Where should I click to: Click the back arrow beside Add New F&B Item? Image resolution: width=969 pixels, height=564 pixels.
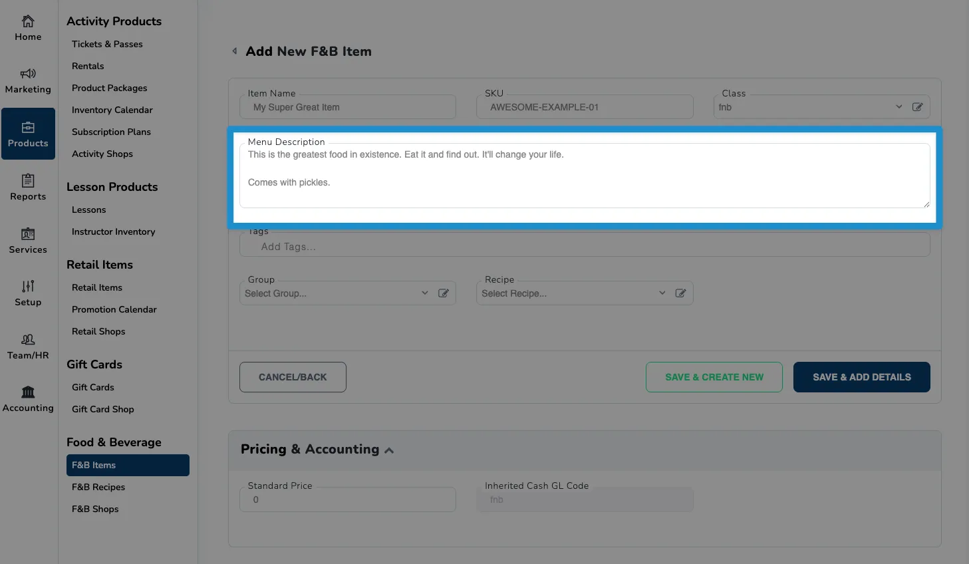pos(234,51)
